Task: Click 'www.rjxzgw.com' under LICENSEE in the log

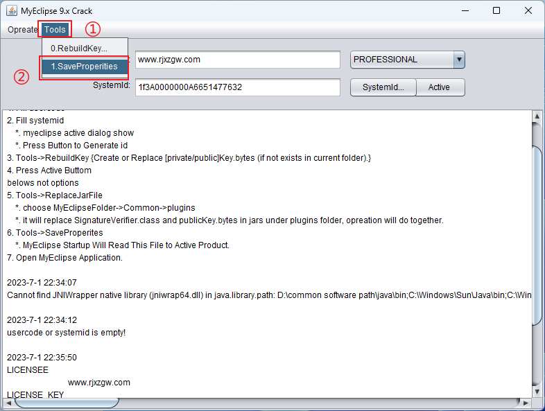Action: point(99,383)
